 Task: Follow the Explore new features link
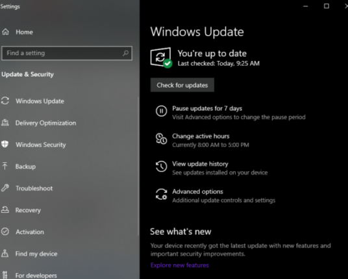click(x=180, y=265)
